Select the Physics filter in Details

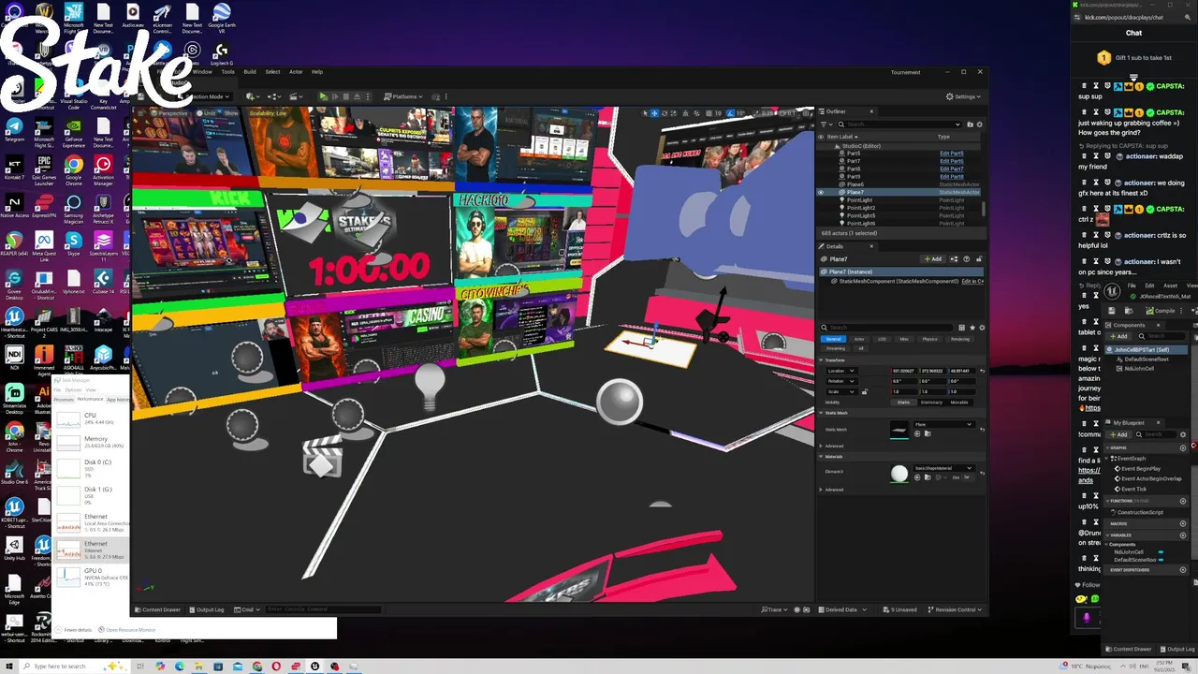[930, 339]
